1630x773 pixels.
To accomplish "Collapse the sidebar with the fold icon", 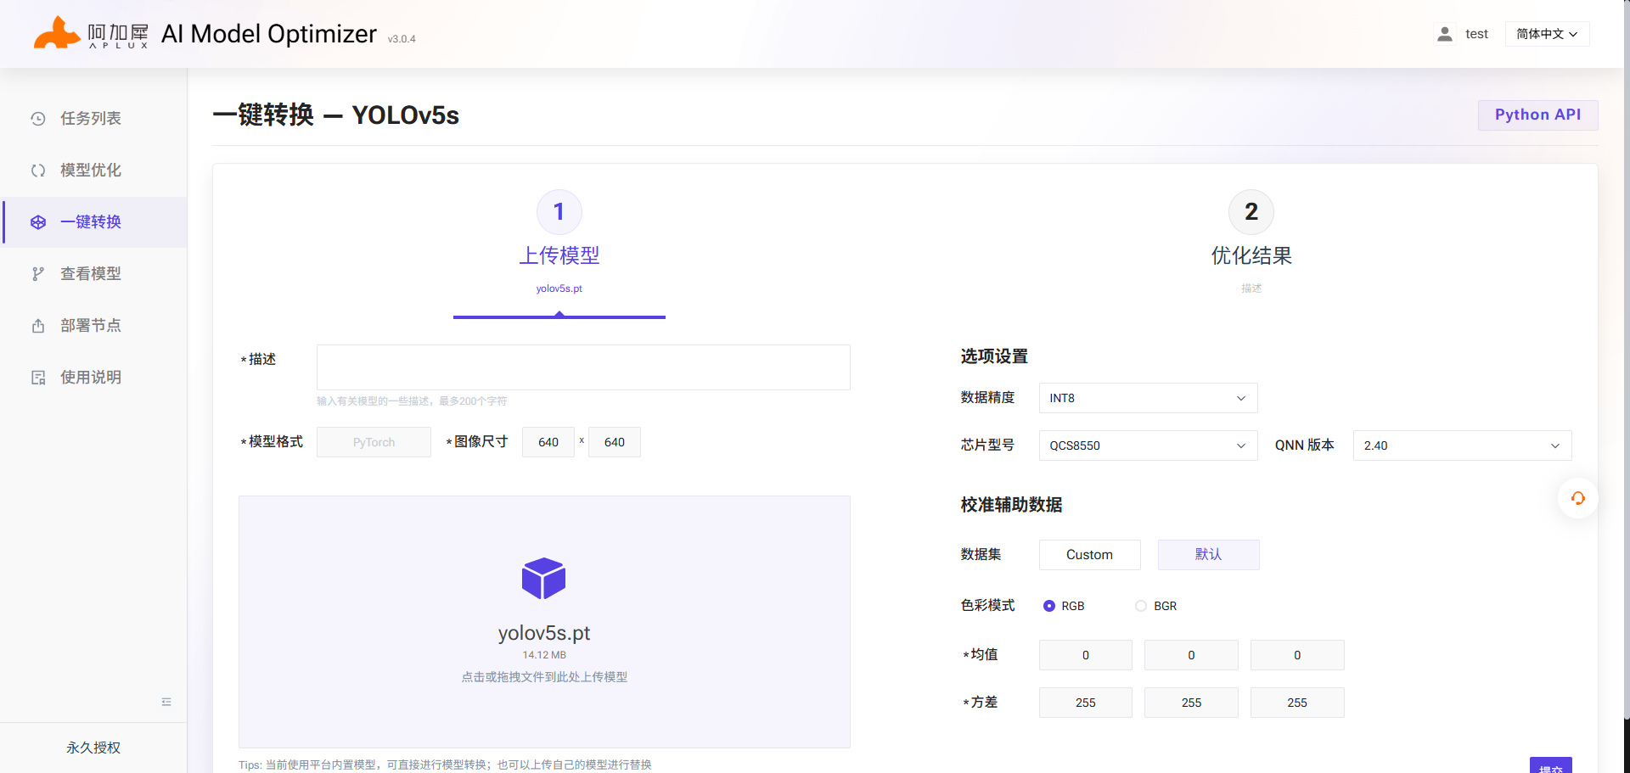I will tap(166, 702).
